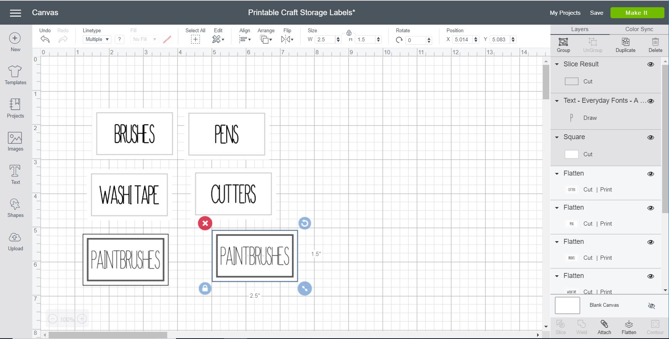Click the Blank Canvas color swatch

click(x=567, y=305)
